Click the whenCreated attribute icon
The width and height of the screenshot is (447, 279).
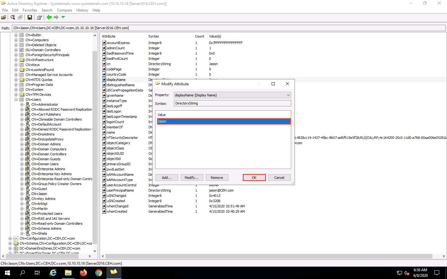click(104, 211)
